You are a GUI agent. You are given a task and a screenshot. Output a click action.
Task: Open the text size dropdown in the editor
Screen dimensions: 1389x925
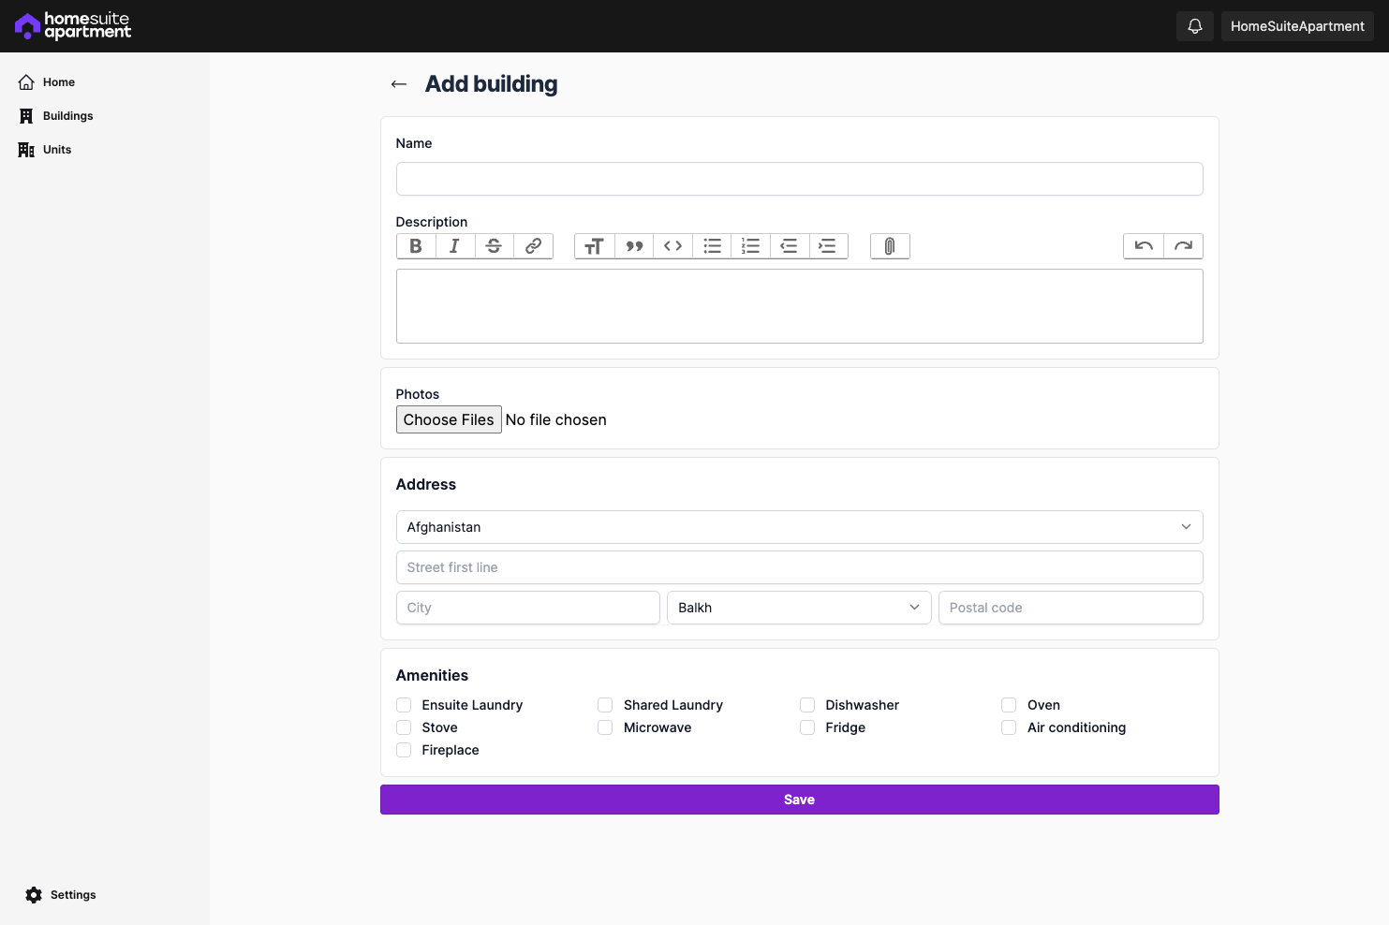(594, 245)
